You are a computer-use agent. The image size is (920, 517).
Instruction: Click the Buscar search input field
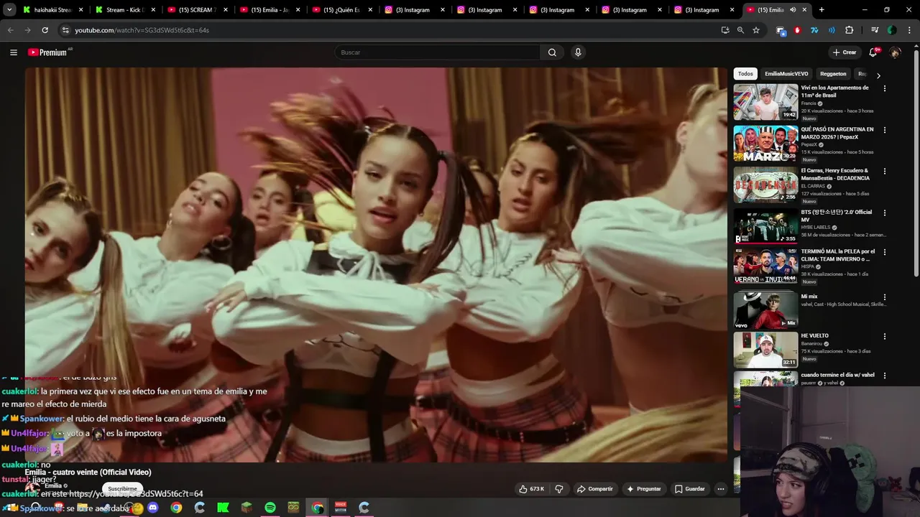click(x=437, y=52)
